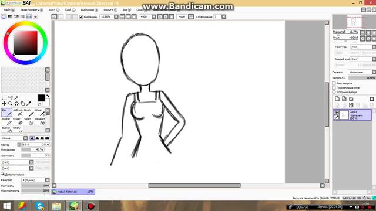Click the toolbar Норм button
This screenshot has height=211, width=376.
pyautogui.click(x=182, y=17)
